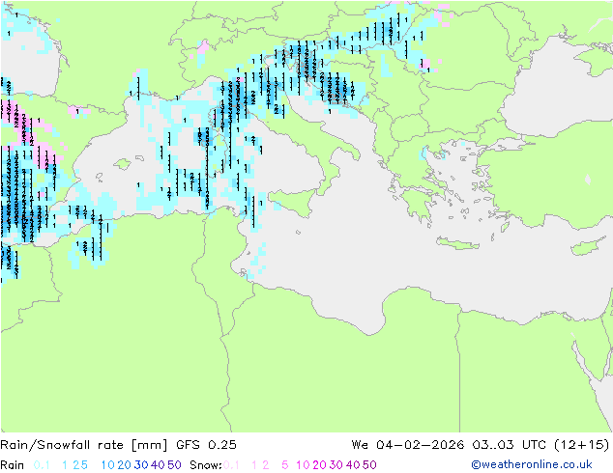Click the rain legend value 50
This screenshot has width=613, height=473.
pos(174,465)
